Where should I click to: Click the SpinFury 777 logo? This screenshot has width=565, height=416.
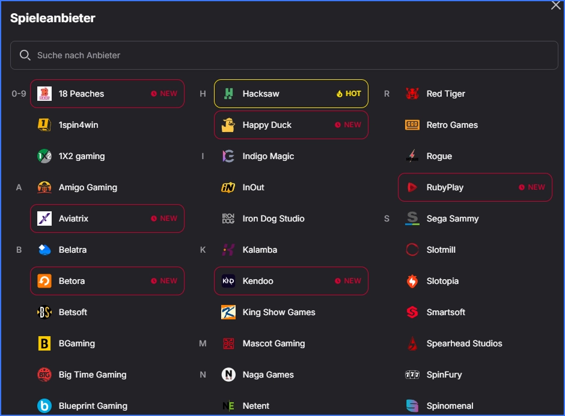point(412,375)
